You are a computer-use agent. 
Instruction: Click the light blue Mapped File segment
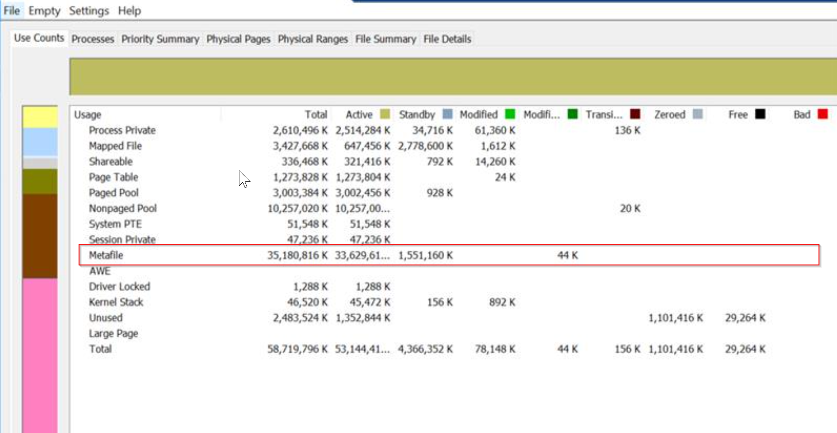(40, 142)
